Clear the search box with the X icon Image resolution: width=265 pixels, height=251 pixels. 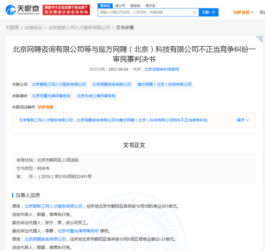(x=195, y=13)
